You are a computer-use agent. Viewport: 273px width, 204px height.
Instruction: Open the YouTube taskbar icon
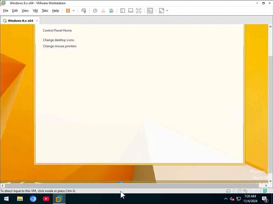(x=46, y=199)
